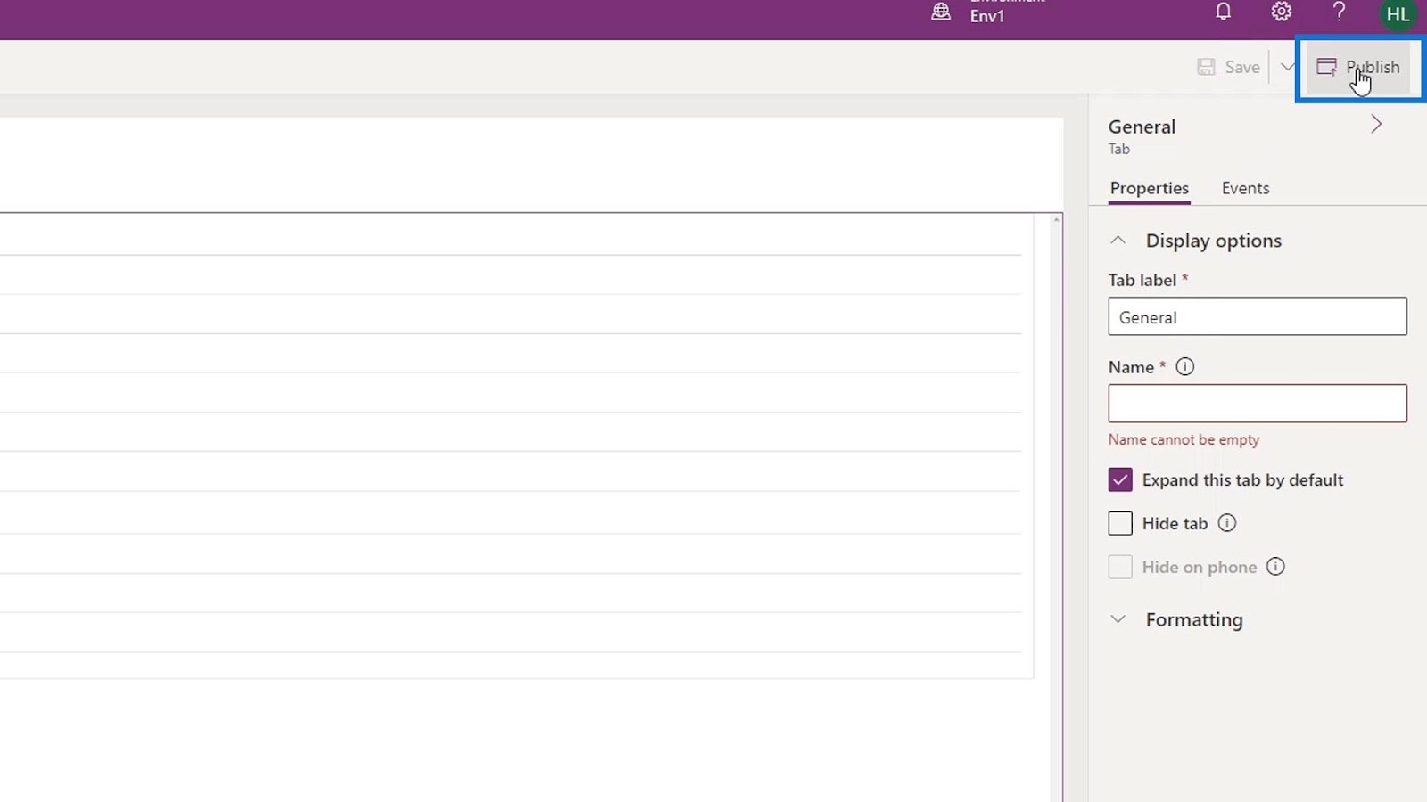1427x802 pixels.
Task: Toggle the Hide on phone checkbox
Action: click(1120, 567)
